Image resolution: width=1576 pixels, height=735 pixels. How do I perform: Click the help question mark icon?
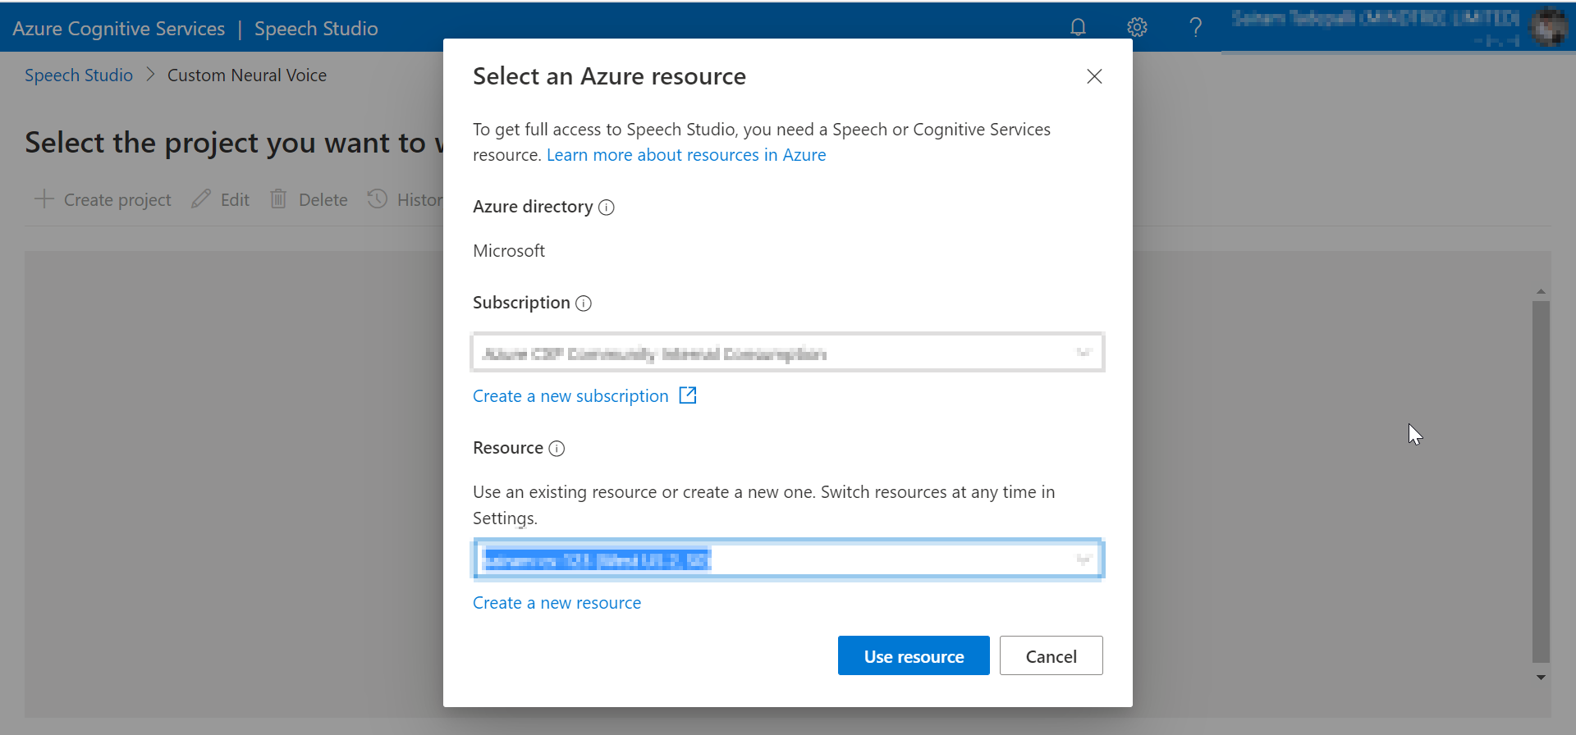[1195, 28]
